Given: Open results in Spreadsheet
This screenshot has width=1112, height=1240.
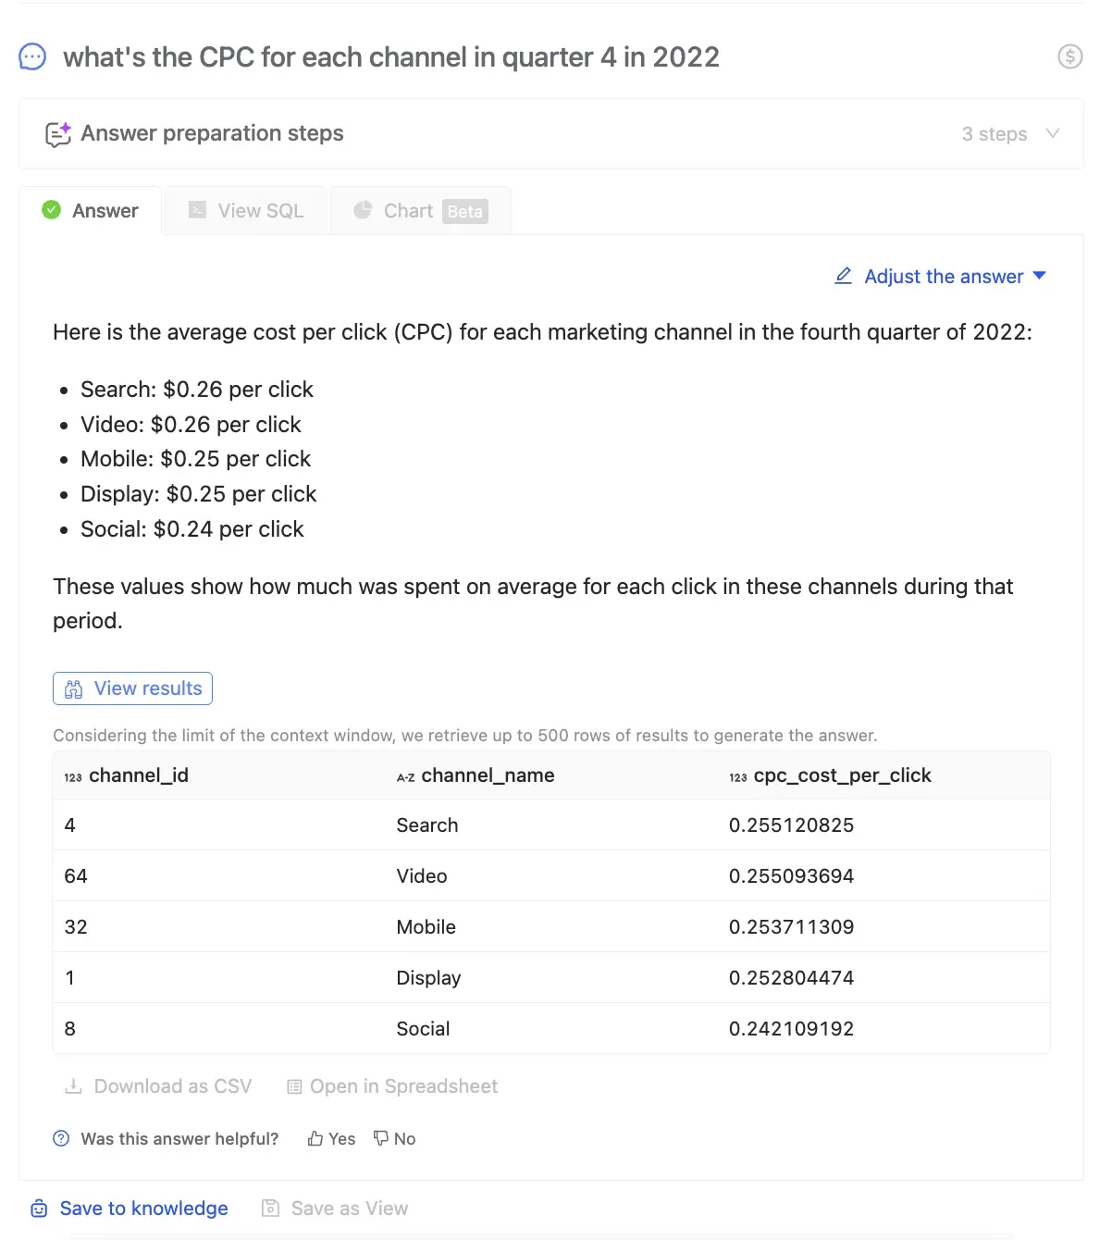Looking at the screenshot, I should (392, 1086).
